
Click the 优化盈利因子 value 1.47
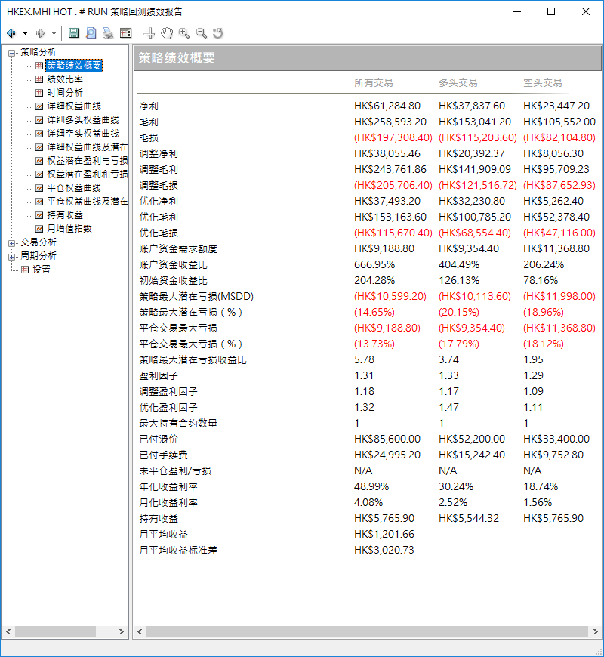pos(448,407)
